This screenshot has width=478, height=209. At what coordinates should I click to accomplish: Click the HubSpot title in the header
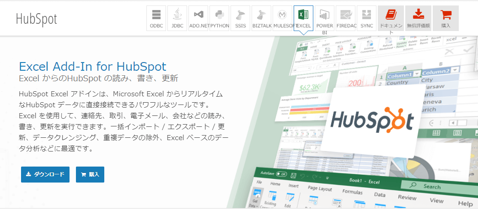37,19
